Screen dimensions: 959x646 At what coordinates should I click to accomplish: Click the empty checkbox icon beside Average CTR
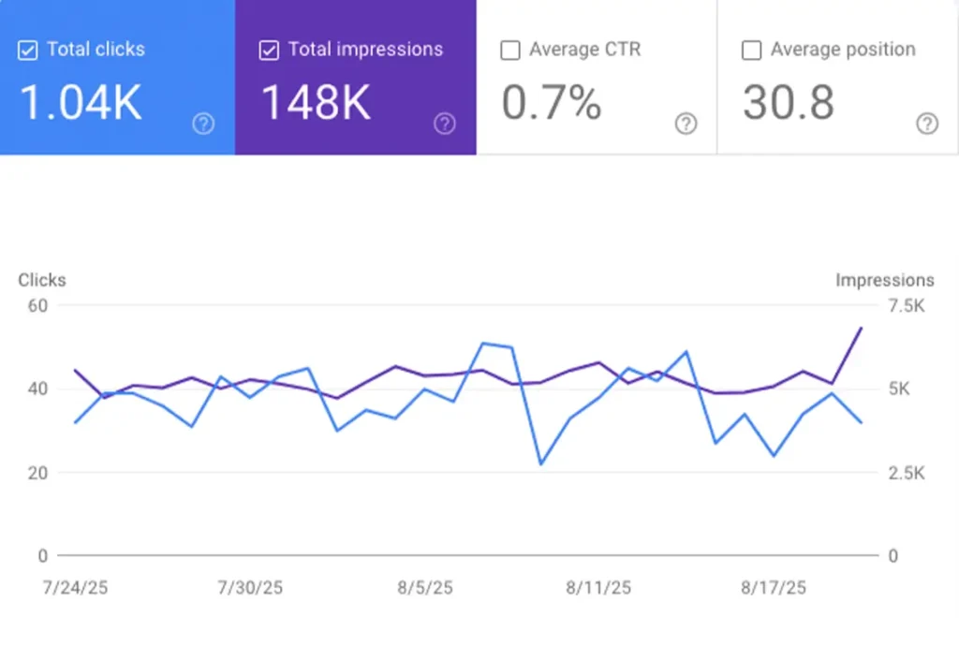[x=509, y=50]
